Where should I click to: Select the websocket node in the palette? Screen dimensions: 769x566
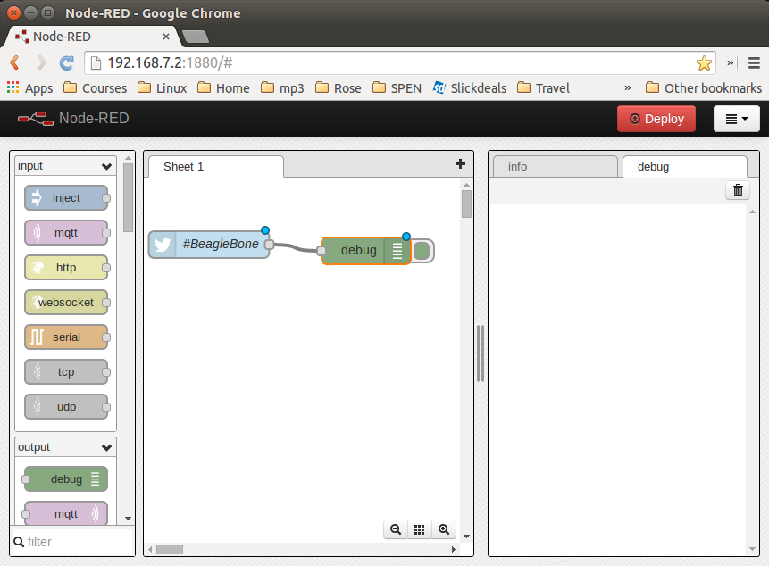click(x=66, y=303)
